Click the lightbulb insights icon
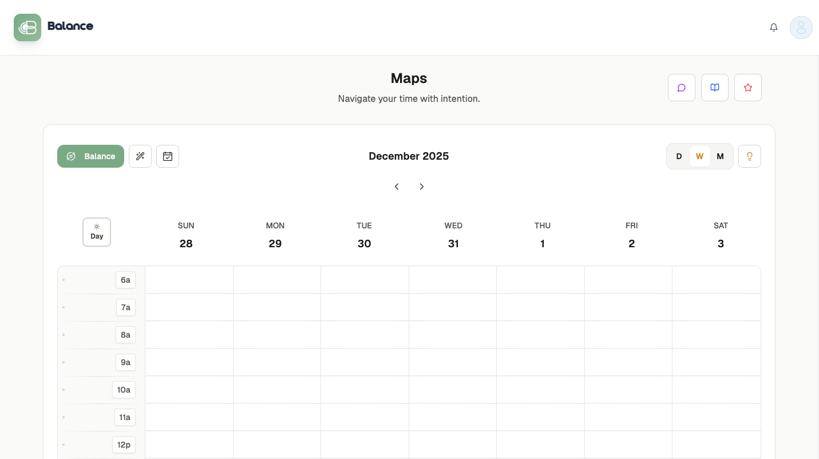Image resolution: width=819 pixels, height=459 pixels. [750, 156]
